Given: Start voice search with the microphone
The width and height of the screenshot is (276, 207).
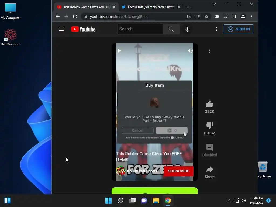Looking at the screenshot, I should 187,29.
